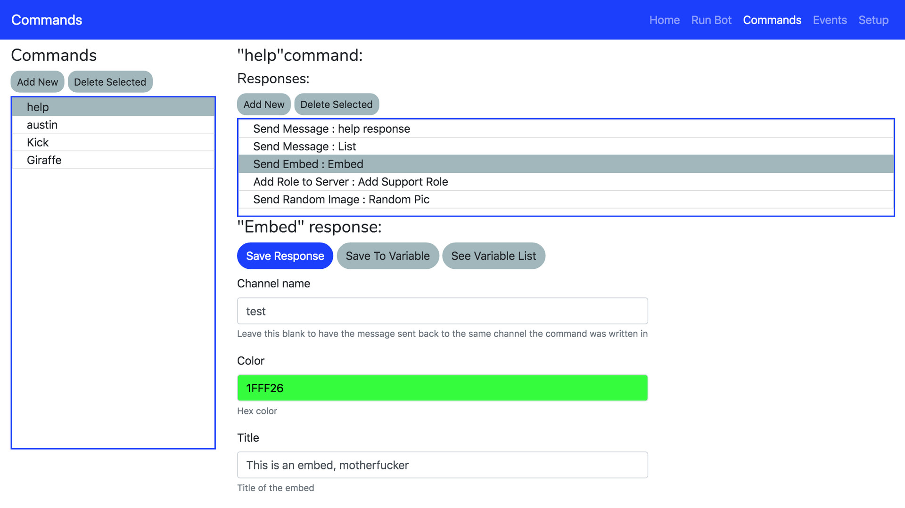Delete the selected response
The height and width of the screenshot is (508, 905).
(x=336, y=105)
